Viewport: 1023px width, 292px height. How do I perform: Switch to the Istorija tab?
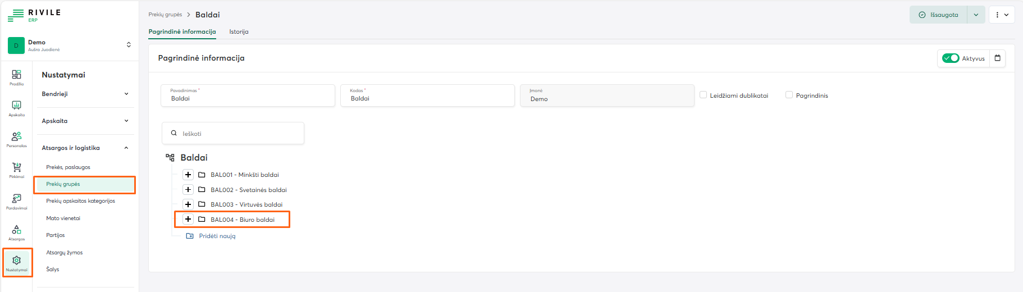239,32
